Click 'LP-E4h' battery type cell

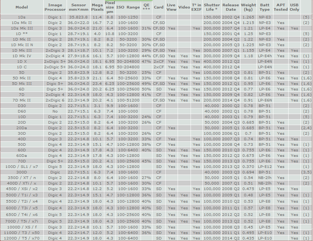[265, 56]
